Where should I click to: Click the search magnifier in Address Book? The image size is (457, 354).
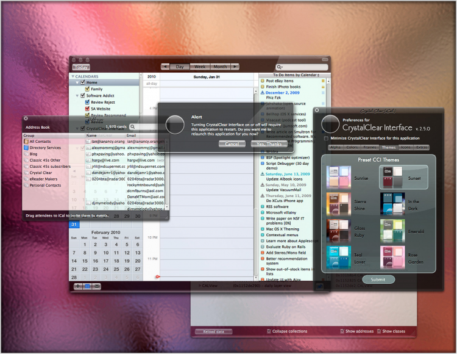click(x=133, y=127)
